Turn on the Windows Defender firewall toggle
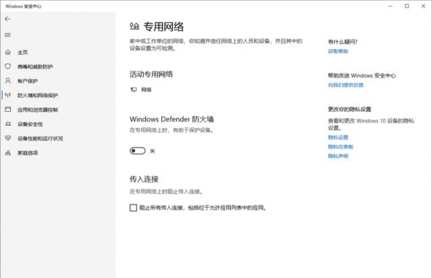 [x=138, y=150]
